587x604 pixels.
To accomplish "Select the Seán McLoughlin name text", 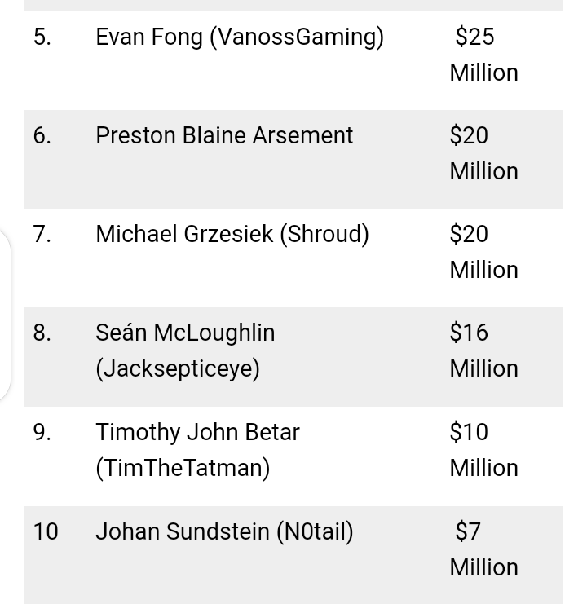I will coord(185,333).
